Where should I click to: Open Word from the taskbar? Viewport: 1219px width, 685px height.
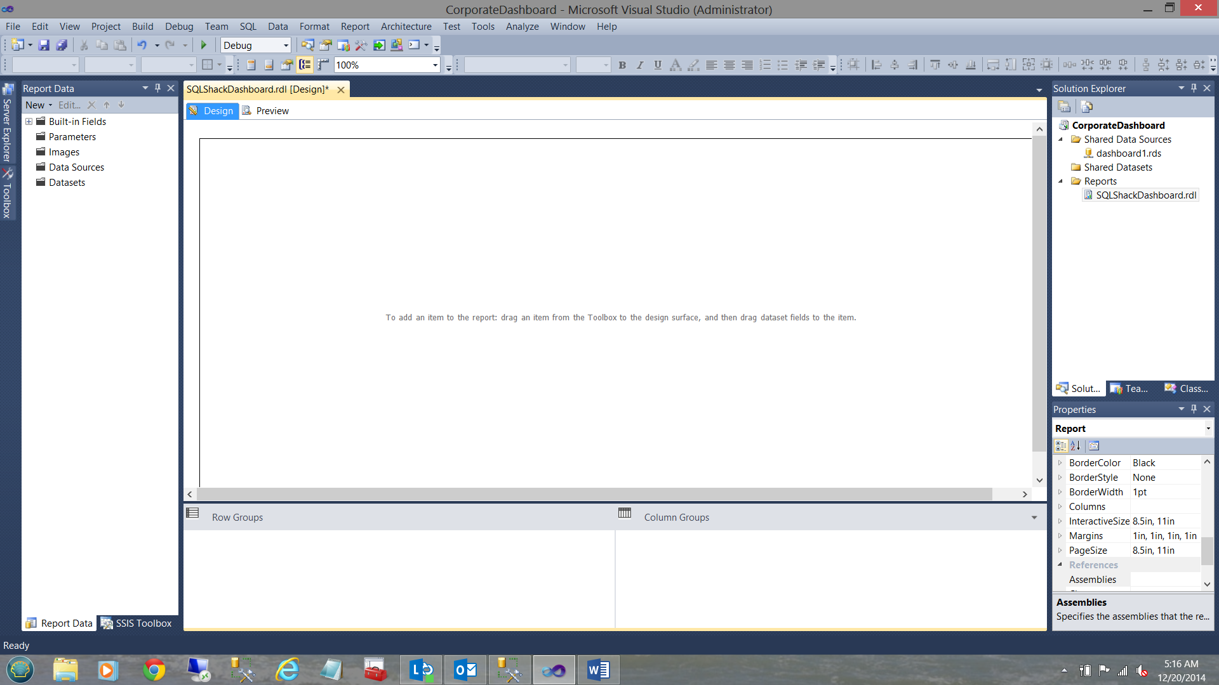tap(598, 670)
